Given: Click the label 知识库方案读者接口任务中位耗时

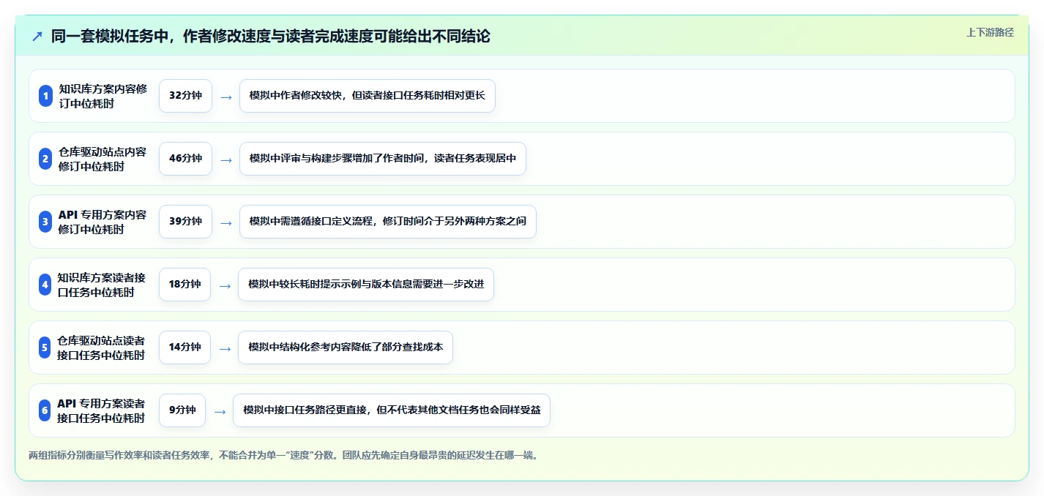Looking at the screenshot, I should (x=102, y=285).
